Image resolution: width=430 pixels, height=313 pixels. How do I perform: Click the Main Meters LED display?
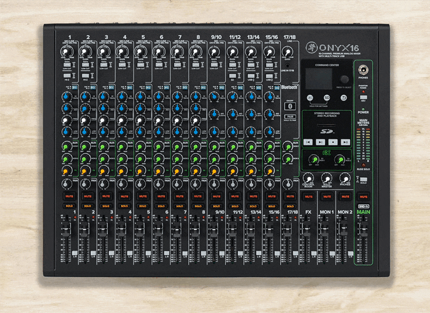[364, 145]
